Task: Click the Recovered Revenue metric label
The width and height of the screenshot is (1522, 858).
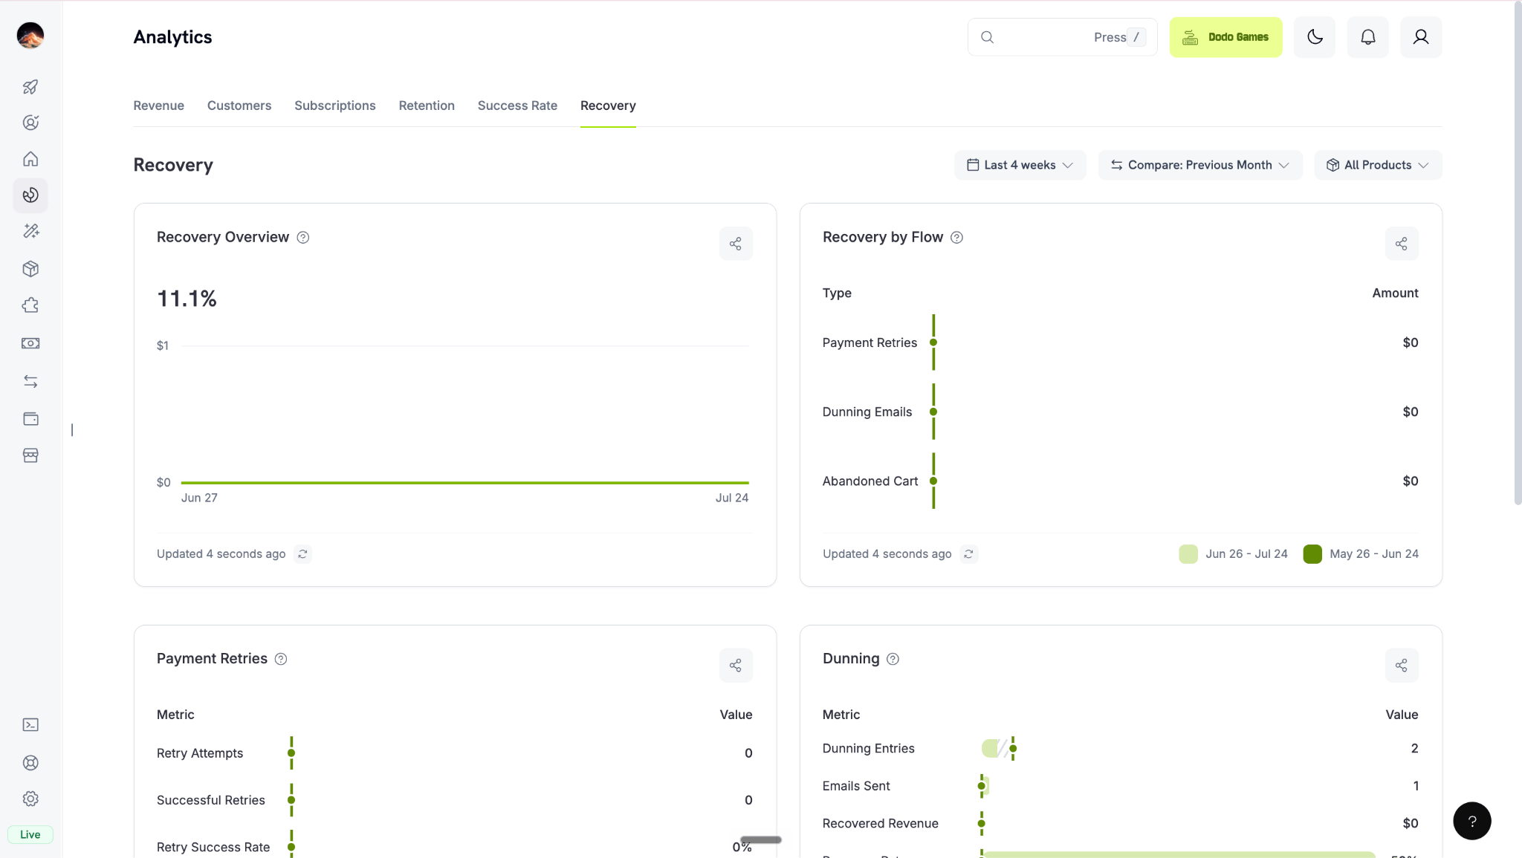Action: (881, 824)
